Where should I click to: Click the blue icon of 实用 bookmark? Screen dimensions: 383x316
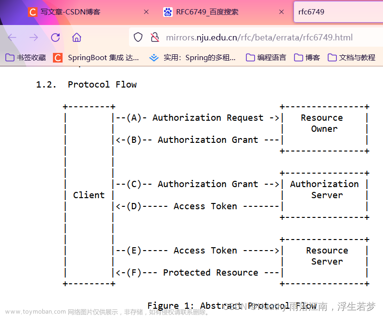(154, 58)
